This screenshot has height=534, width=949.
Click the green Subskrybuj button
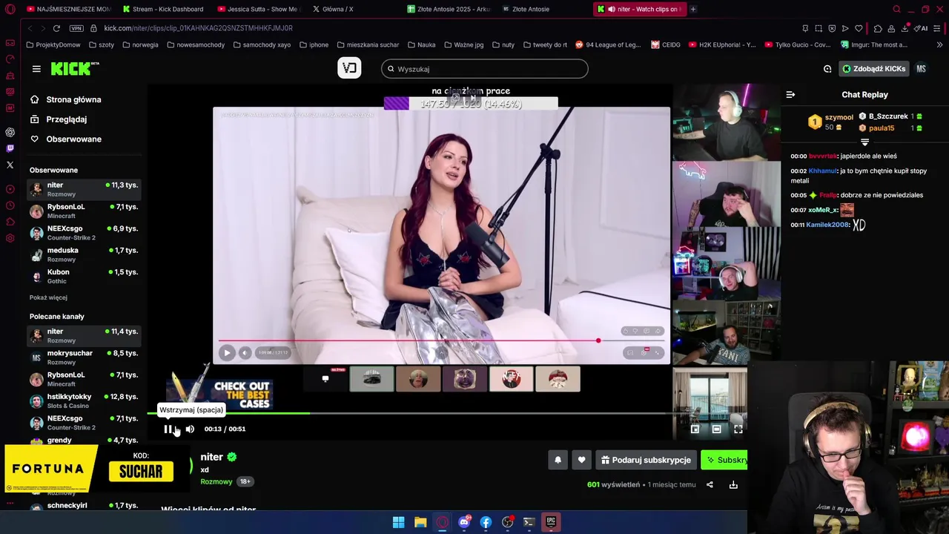724,460
